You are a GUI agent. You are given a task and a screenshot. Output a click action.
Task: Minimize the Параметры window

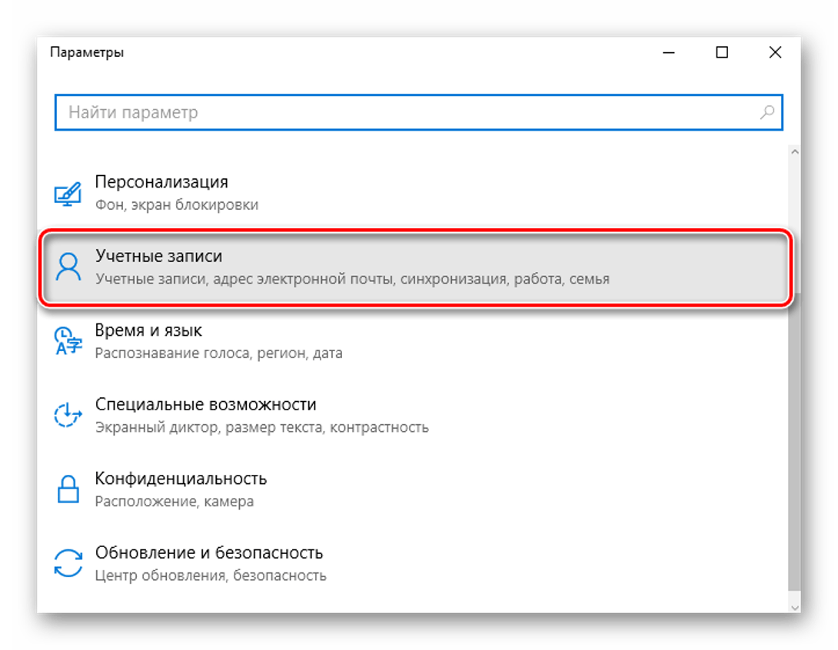pos(668,52)
